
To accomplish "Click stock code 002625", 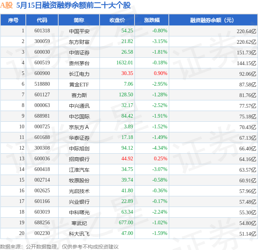I will pos(42,191).
